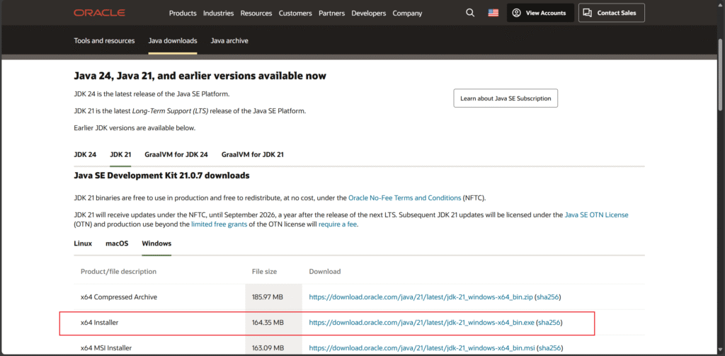Click the US flag country selector
Screen dimensions: 725x356
tap(493, 13)
